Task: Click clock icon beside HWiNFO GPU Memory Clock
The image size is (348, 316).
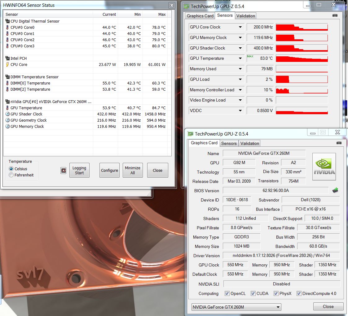Action: tap(7, 127)
